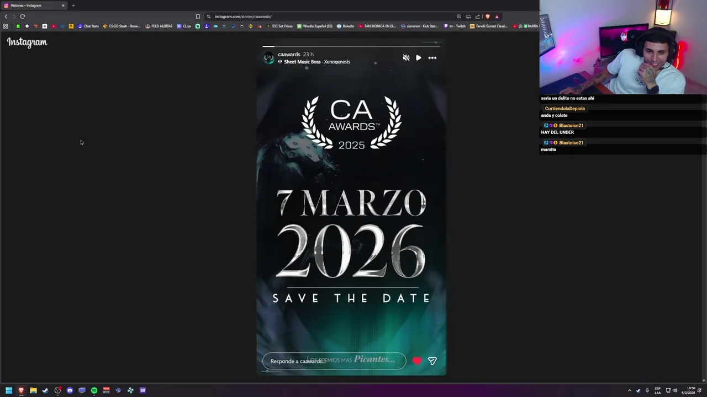
Task: Open the zoom magnifier icon in address bar
Action: click(x=458, y=17)
